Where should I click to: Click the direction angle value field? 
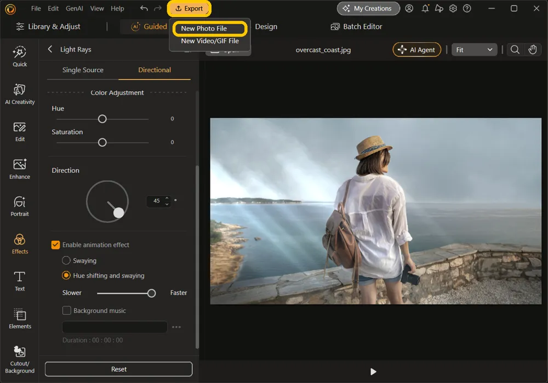click(156, 201)
